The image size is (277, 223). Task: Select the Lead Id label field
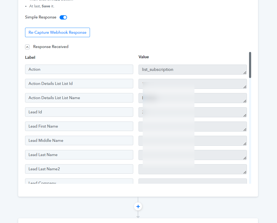coord(79,112)
